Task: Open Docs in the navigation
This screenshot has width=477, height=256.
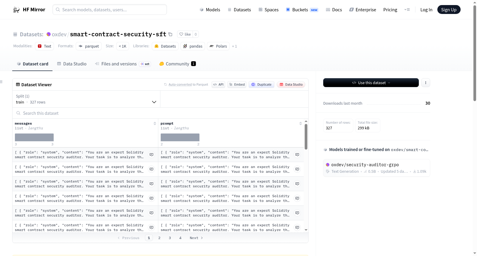Action: click(x=334, y=10)
